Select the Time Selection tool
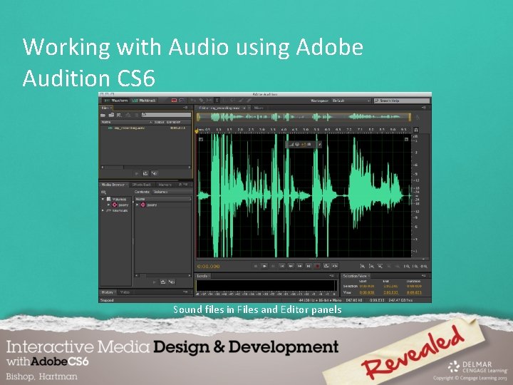513x385 pixels. coord(217,101)
